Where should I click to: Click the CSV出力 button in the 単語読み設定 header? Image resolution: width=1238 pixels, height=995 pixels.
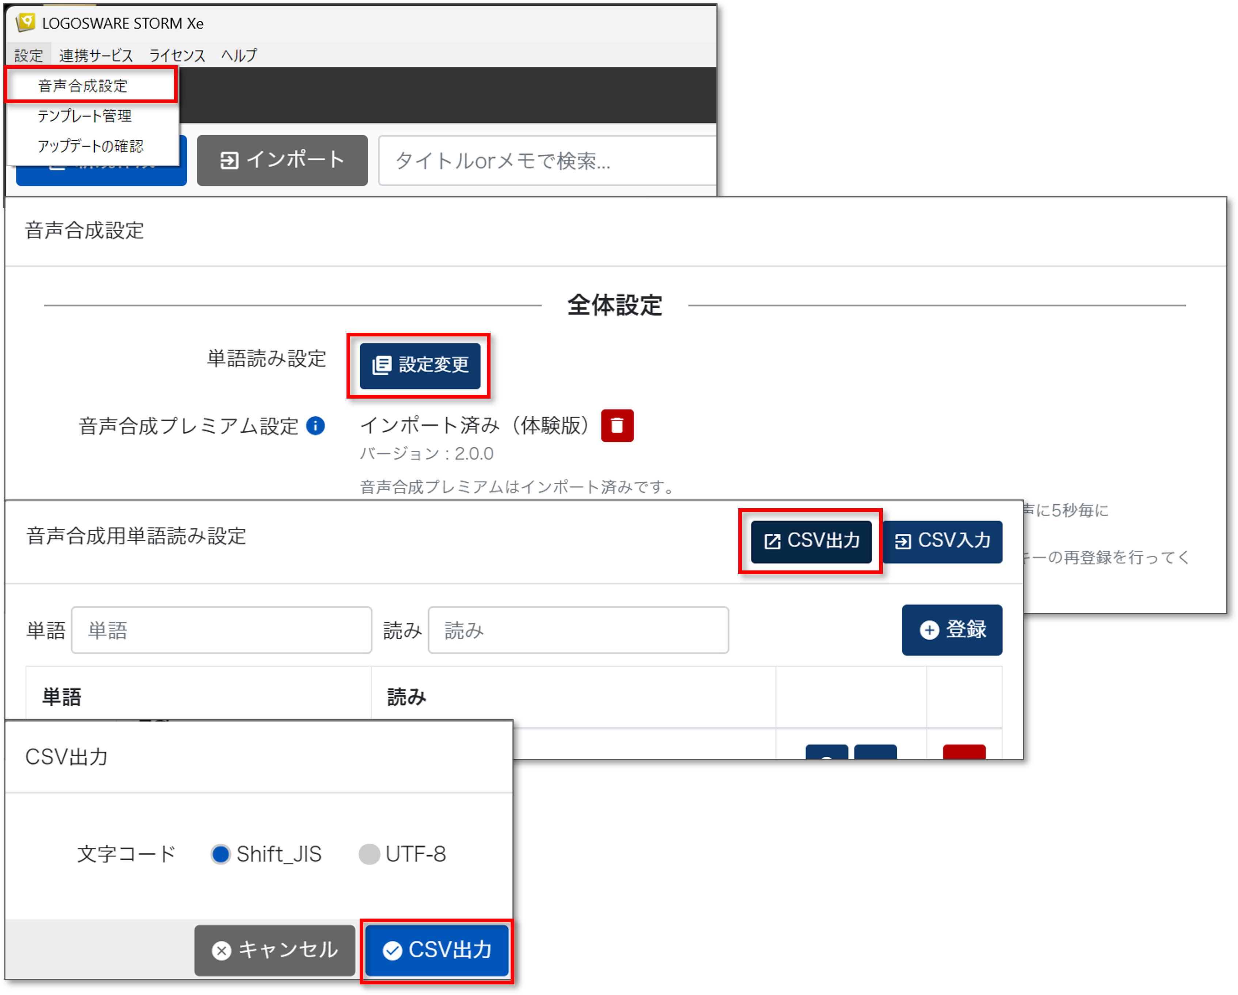(811, 541)
